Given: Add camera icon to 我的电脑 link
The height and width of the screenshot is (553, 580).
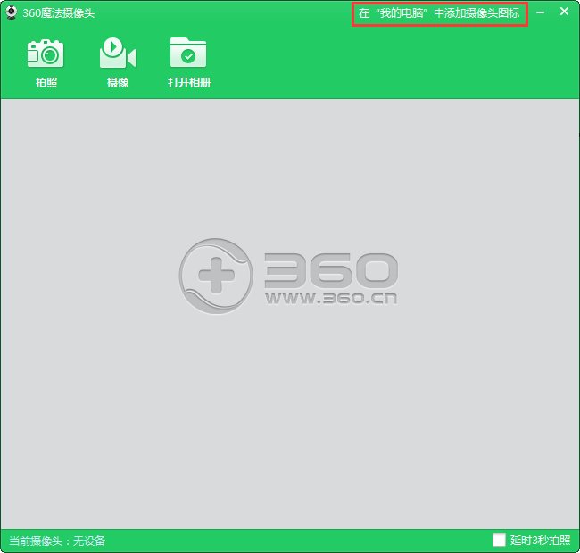Looking at the screenshot, I should pyautogui.click(x=439, y=13).
